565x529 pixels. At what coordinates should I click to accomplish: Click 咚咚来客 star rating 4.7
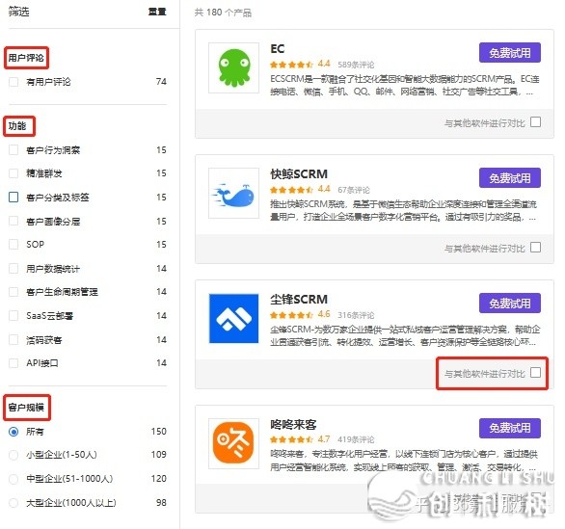pyautogui.click(x=300, y=439)
